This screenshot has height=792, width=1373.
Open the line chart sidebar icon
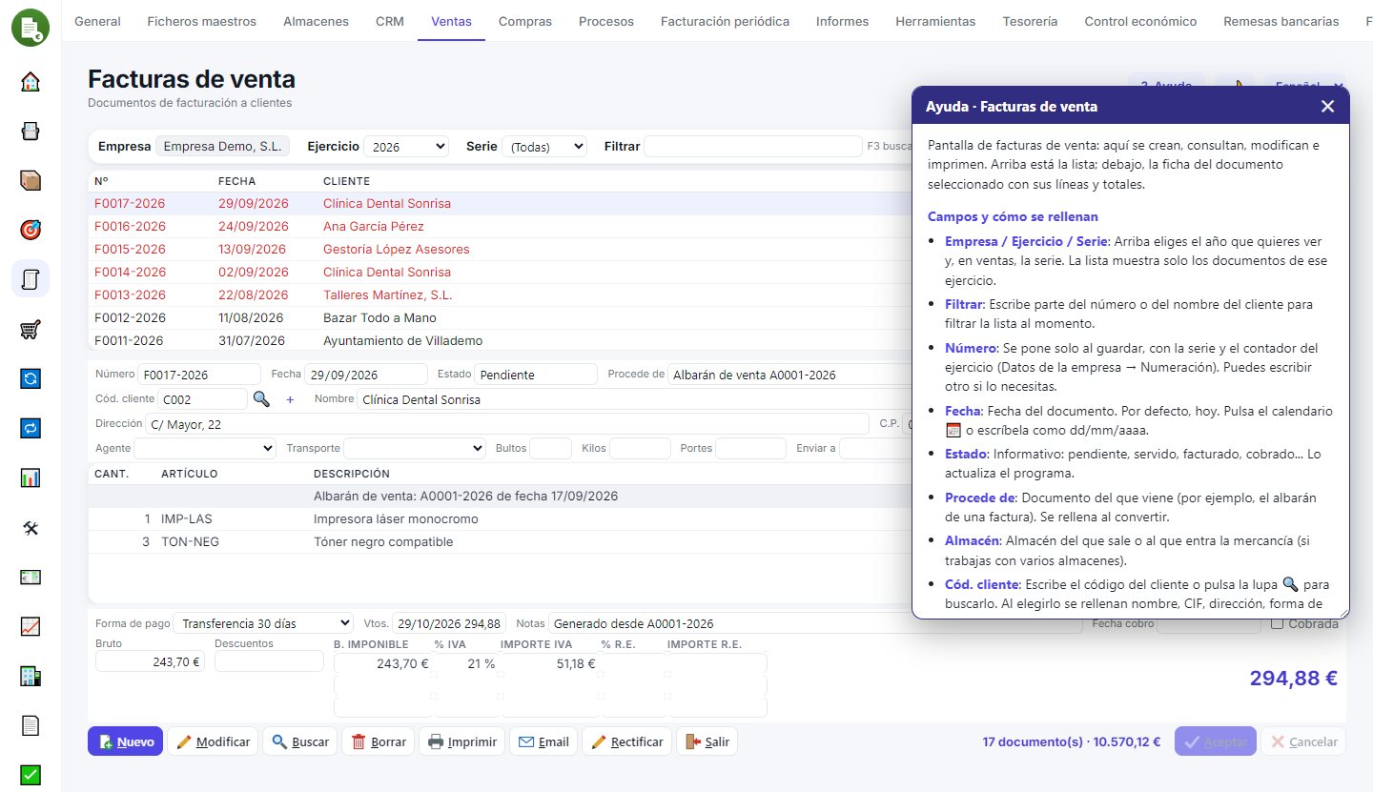point(31,627)
